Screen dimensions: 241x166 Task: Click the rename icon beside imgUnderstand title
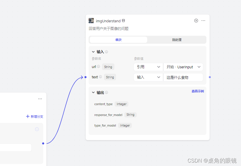coord(123,21)
